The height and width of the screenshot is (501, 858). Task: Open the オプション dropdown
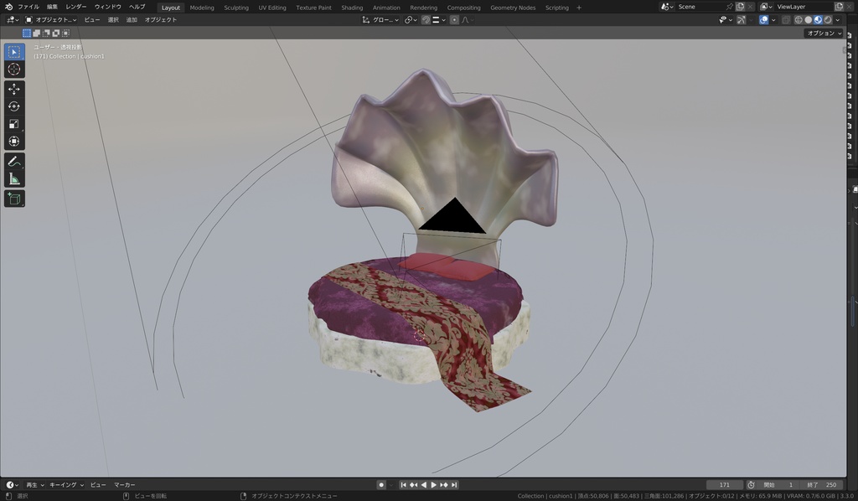[x=824, y=34]
